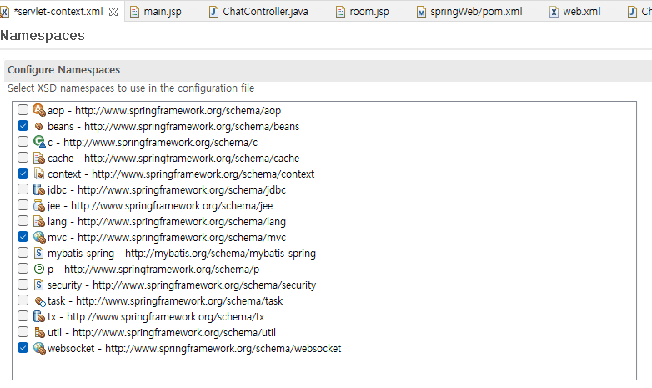Viewport: 652px width, 388px height.
Task: Select the websocket schema row text
Action: coord(194,349)
